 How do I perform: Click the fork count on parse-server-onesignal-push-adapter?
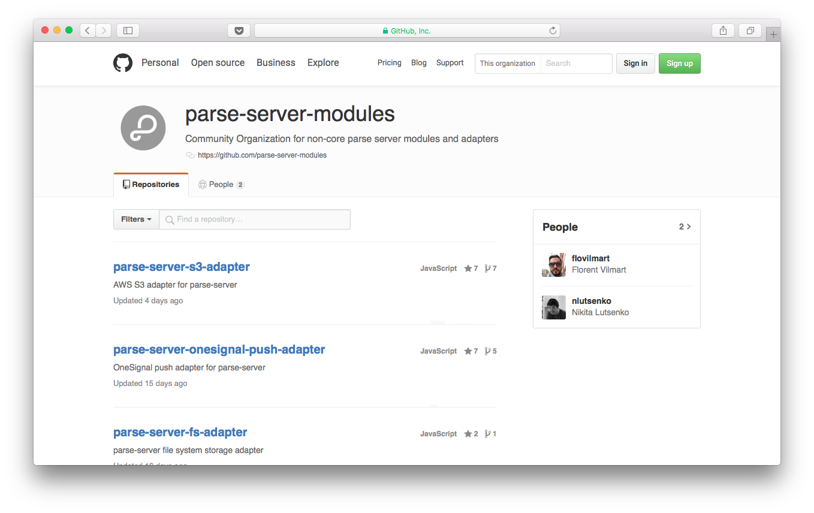point(491,351)
